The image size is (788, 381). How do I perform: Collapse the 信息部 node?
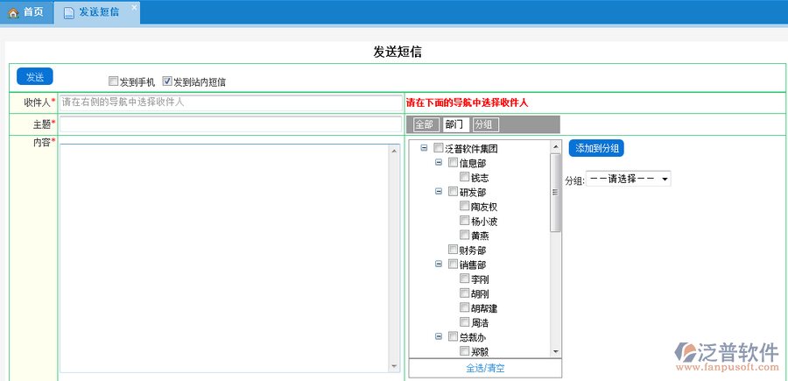[439, 163]
